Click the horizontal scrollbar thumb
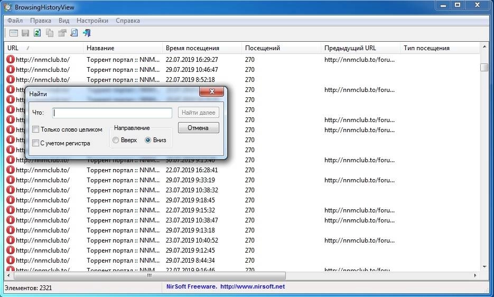This screenshot has width=494, height=297. pos(150,275)
